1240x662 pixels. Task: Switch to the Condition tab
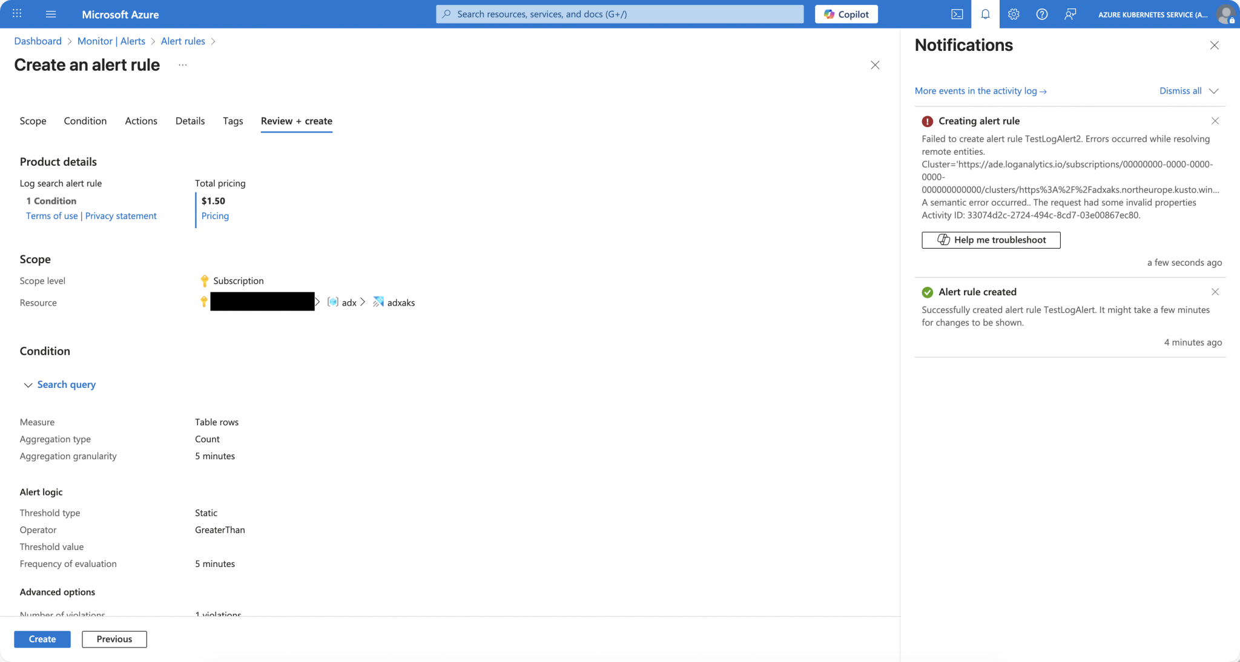pyautogui.click(x=85, y=121)
